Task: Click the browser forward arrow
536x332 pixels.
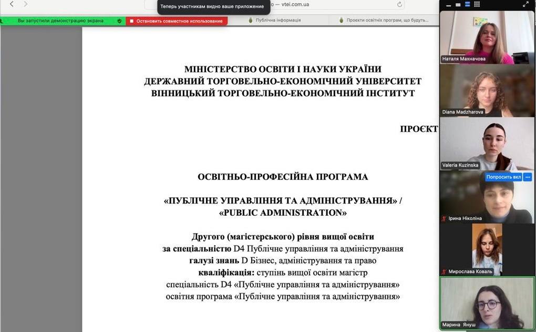Action: click(25, 4)
